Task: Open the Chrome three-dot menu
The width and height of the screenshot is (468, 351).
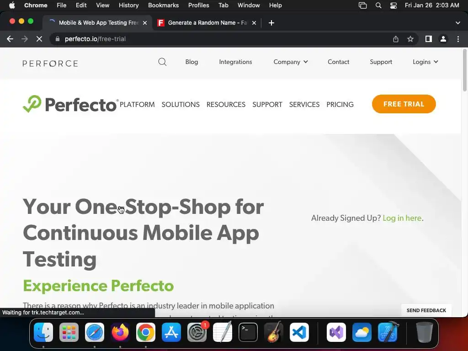Action: click(458, 39)
